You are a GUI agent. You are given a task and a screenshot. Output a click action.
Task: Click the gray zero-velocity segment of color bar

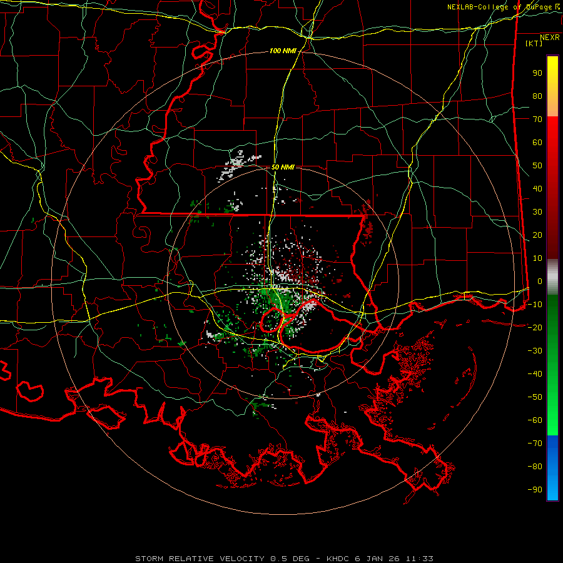[552, 277]
